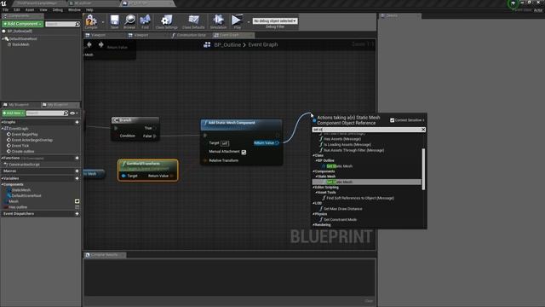Save the blueprint via the Save icon

tap(114, 20)
